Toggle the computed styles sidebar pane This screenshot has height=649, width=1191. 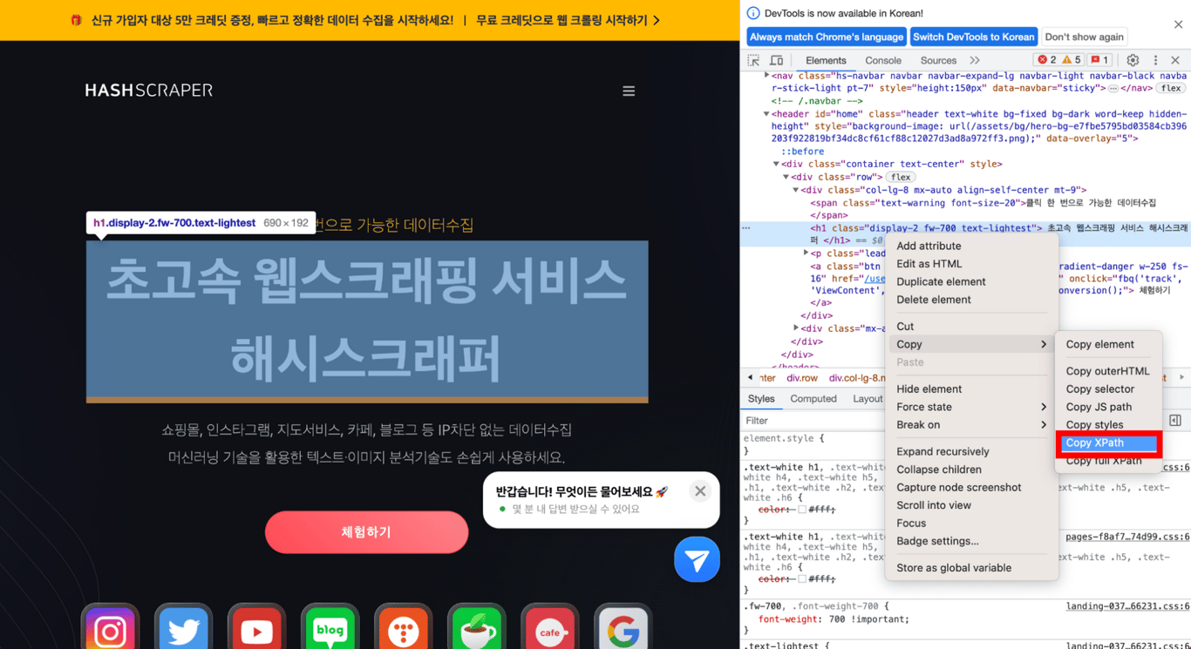[x=1175, y=420]
